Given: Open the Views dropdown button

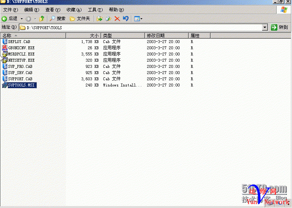Looking at the screenshot, I should 138,19.
